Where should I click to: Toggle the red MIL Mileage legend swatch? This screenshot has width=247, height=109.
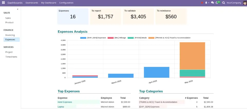pos(111,38)
